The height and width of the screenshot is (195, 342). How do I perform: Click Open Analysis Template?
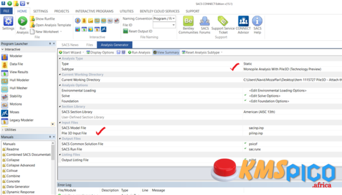point(50,25)
